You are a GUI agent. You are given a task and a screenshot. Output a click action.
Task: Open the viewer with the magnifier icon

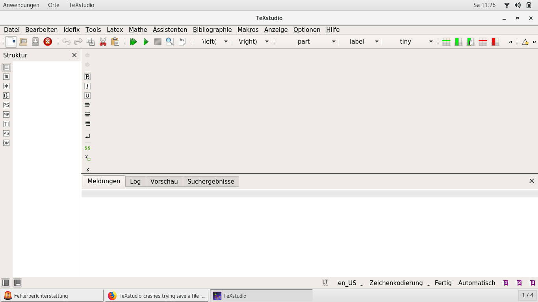(x=170, y=41)
